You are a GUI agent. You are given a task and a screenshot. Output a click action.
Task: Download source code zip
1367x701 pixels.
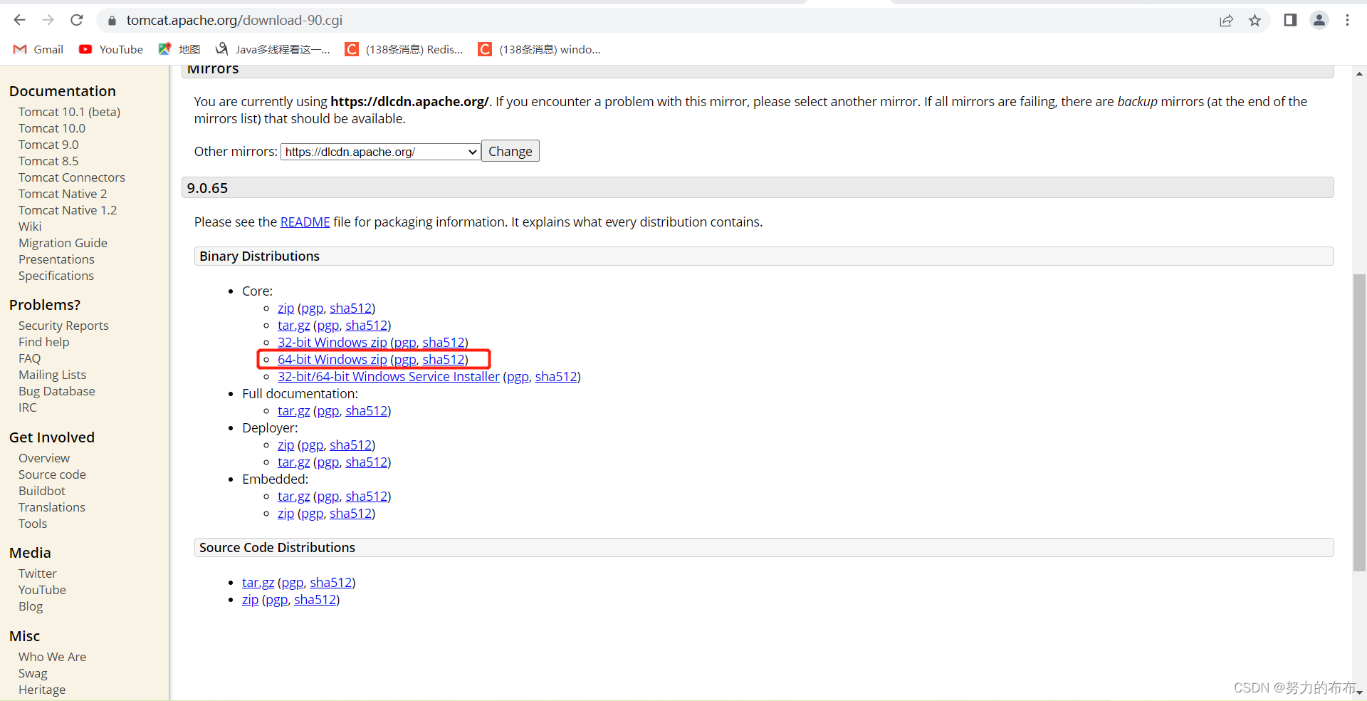click(250, 600)
